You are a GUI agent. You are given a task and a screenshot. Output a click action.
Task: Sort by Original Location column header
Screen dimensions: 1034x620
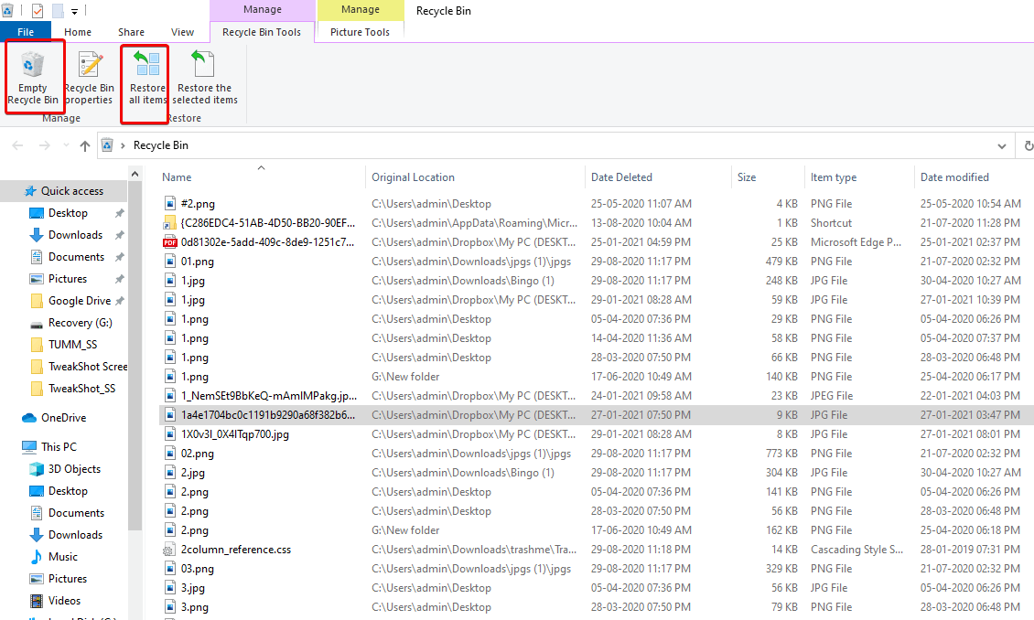pyautogui.click(x=413, y=177)
